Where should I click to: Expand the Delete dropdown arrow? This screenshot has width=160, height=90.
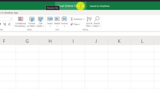57,26
